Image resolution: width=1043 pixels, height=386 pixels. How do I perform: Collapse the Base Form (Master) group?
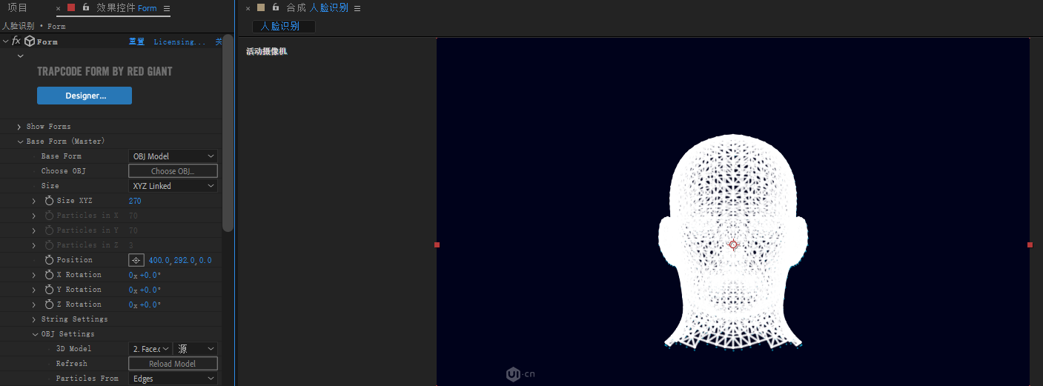tap(20, 142)
